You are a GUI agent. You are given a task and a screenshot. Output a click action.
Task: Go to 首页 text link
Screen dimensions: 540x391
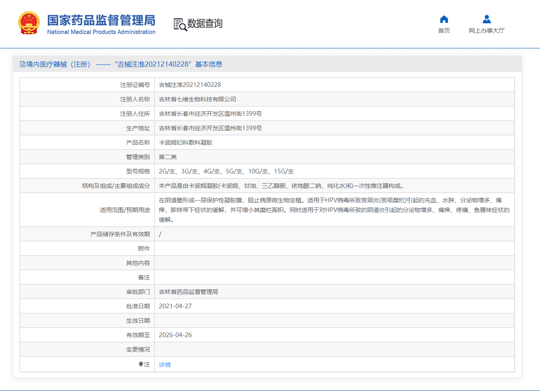(444, 31)
